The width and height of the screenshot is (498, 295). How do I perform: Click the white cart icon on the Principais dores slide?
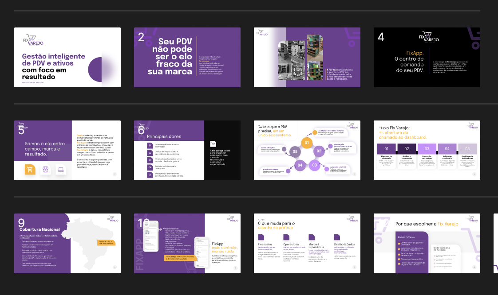coord(213,144)
